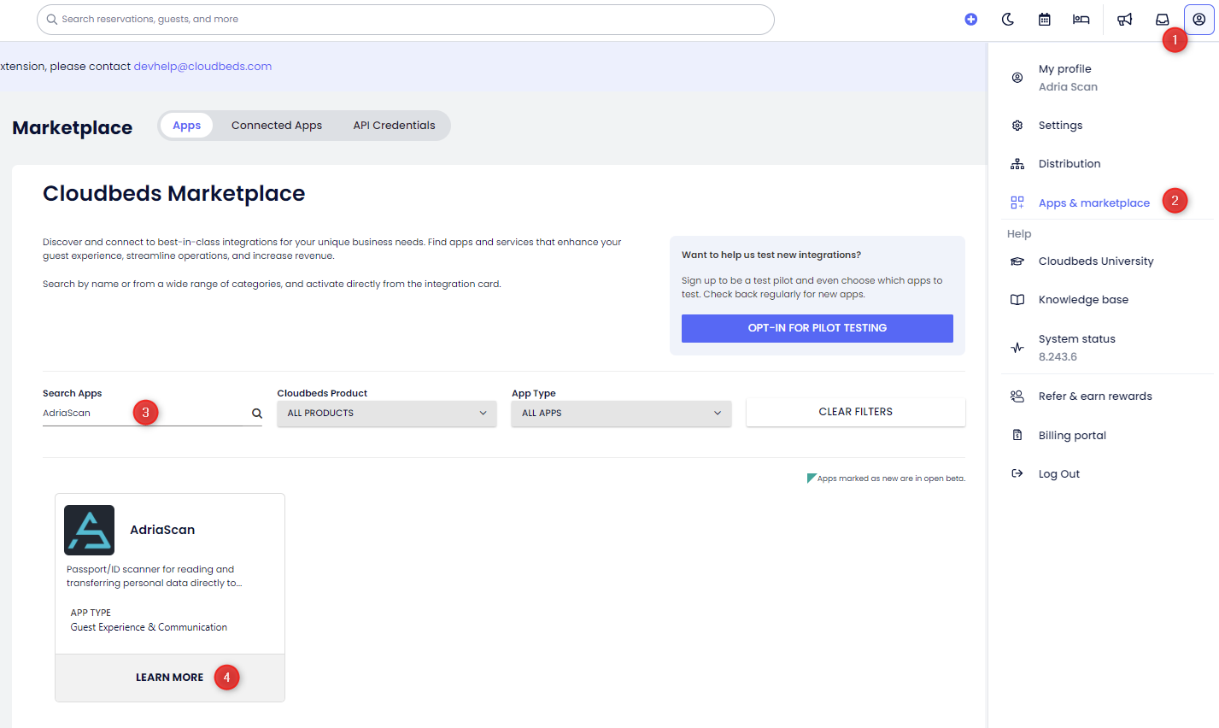Click the AdriaScan card title

[x=162, y=530]
